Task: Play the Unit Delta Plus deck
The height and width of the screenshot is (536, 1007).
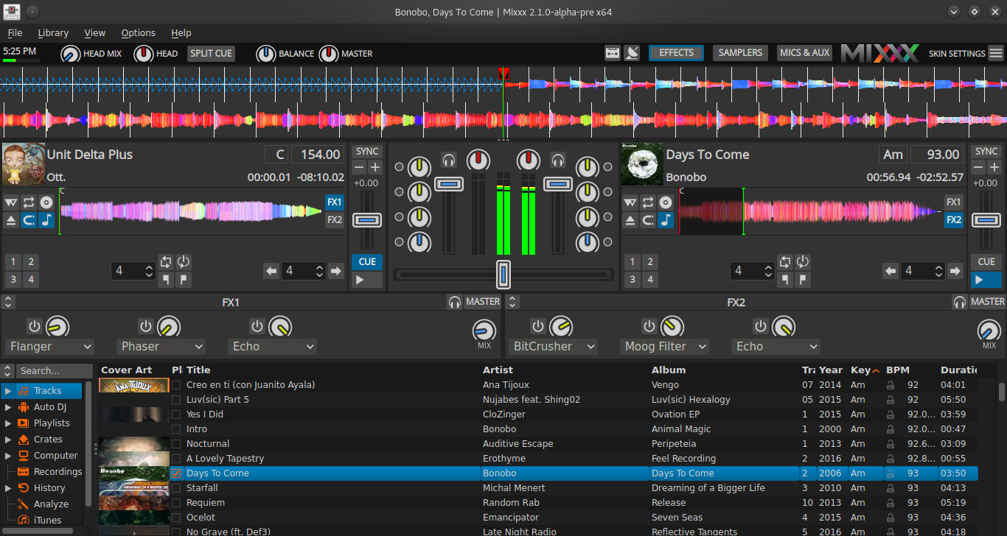Action: coord(367,280)
